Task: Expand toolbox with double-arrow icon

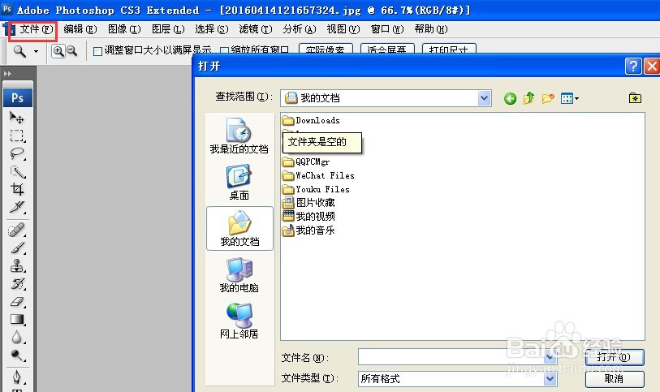Action: 7,74
